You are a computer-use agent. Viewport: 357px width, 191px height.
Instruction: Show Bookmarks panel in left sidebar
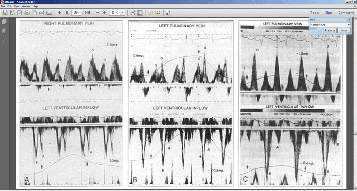pos(4,31)
